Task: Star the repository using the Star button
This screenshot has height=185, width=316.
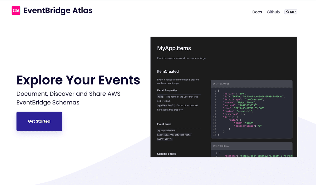Action: coord(291,12)
